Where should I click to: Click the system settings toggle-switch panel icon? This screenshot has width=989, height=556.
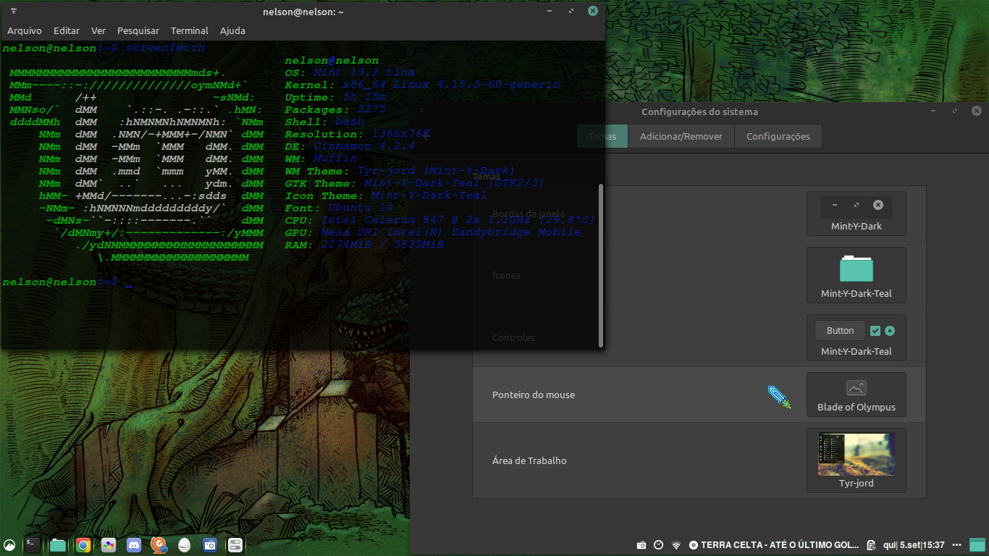point(235,545)
